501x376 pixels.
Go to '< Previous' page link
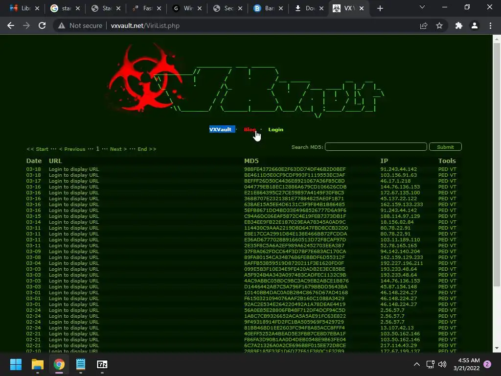pyautogui.click(x=72, y=149)
